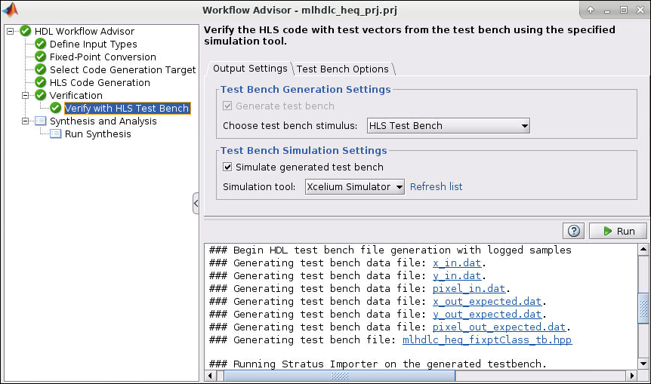Click the Synthesis and Analysis folder icon
The image size is (651, 384).
(x=41, y=121)
